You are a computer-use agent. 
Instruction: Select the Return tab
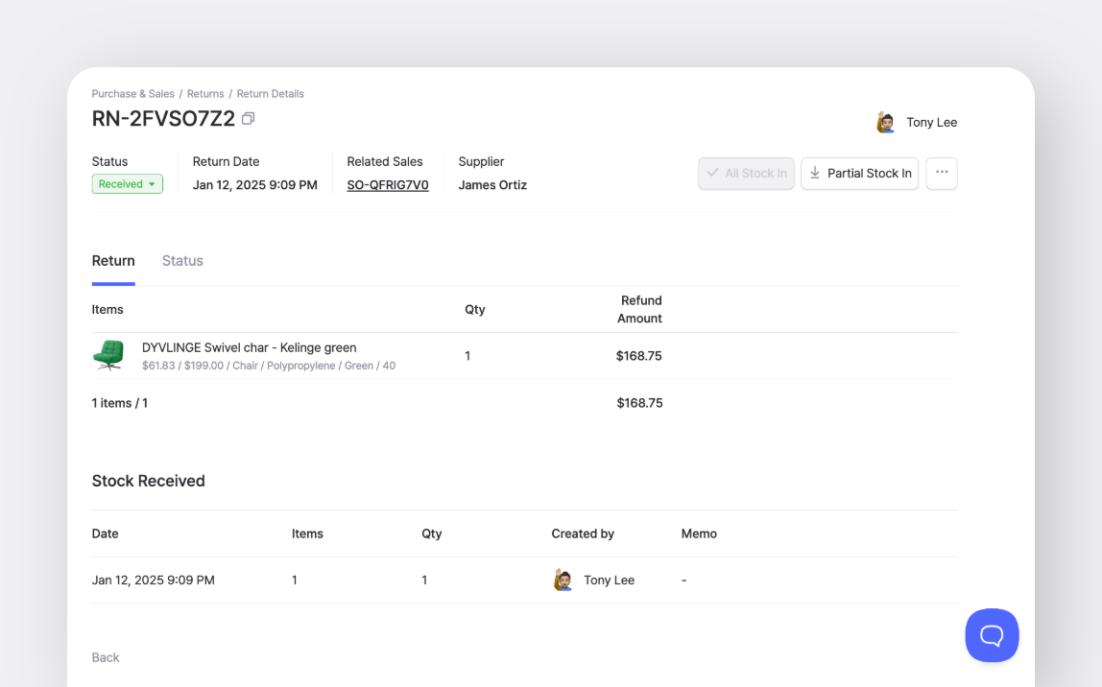pos(113,260)
